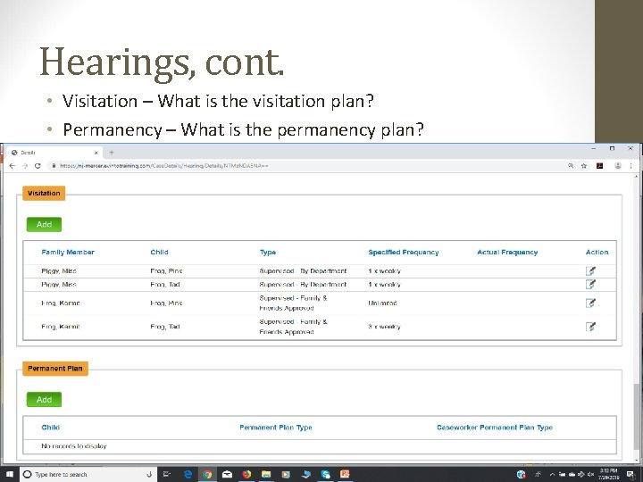
Task: Add a new visitation record
Action: (x=44, y=224)
